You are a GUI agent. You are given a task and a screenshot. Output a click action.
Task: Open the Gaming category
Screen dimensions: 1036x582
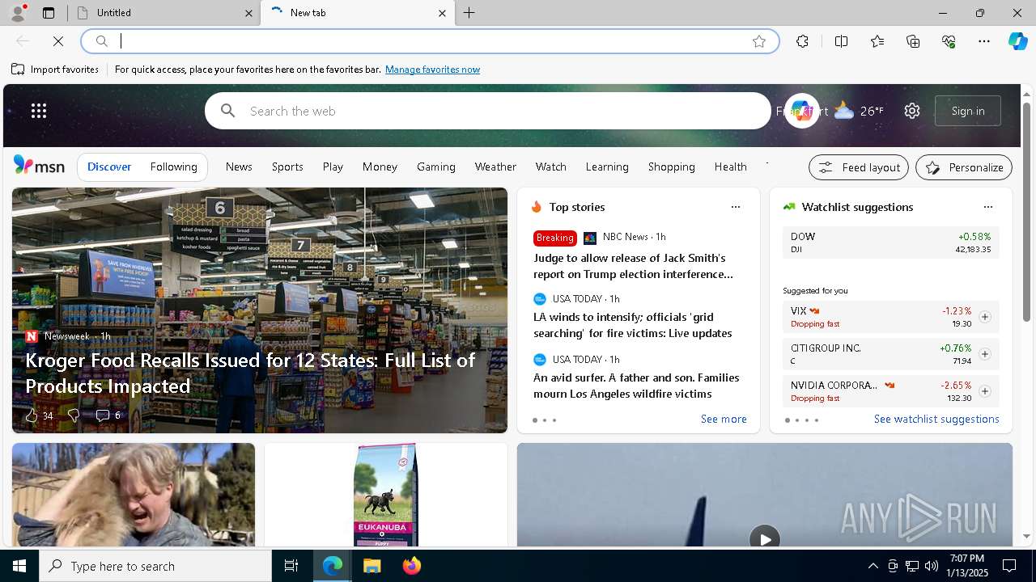[x=436, y=167]
